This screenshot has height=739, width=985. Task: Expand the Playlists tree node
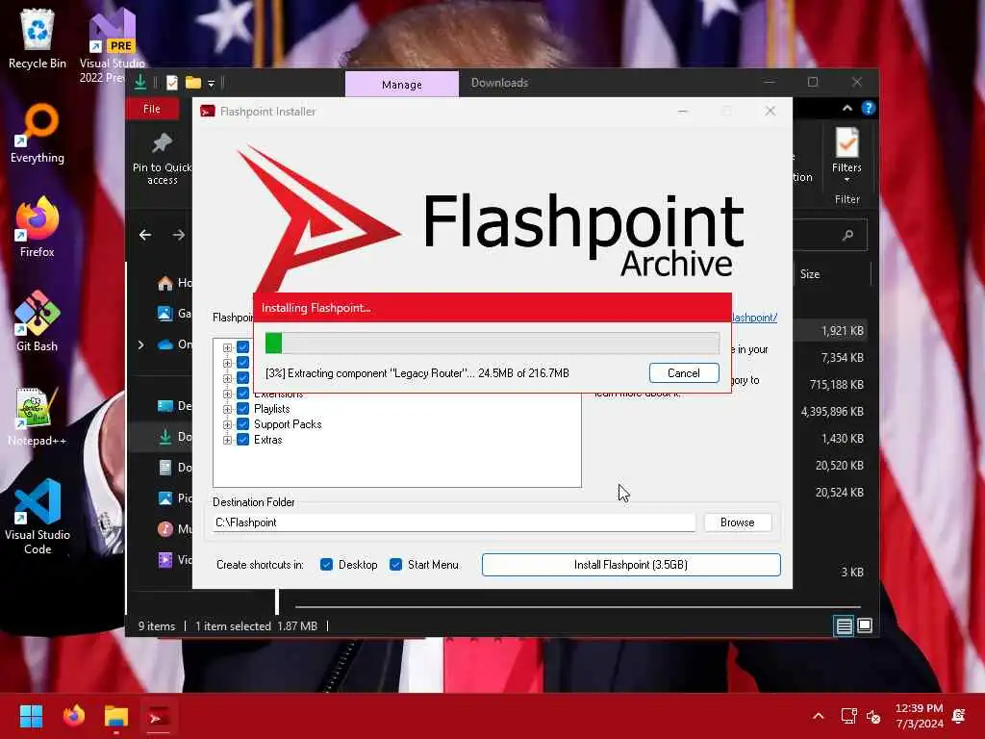click(x=227, y=409)
